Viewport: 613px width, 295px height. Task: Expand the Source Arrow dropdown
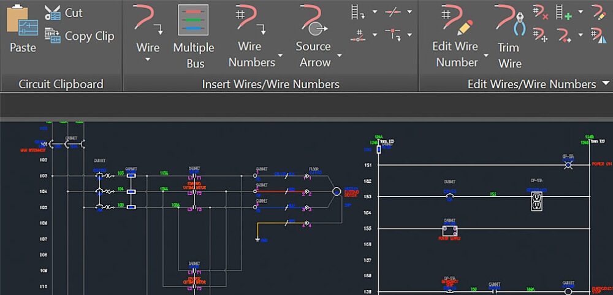(340, 55)
